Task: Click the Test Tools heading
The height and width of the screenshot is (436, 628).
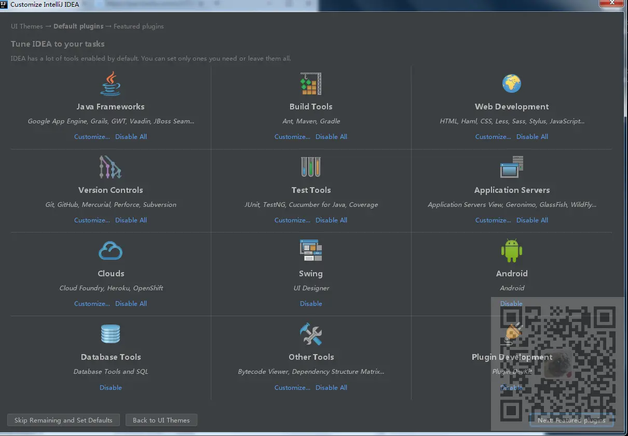Action: 311,190
